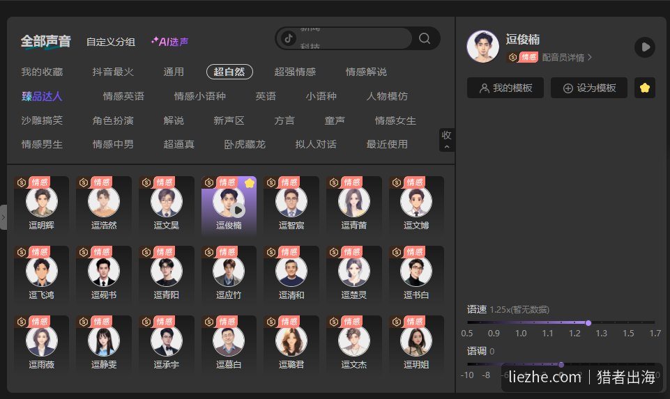Choose the 逗清和 voice avatar

click(x=291, y=271)
